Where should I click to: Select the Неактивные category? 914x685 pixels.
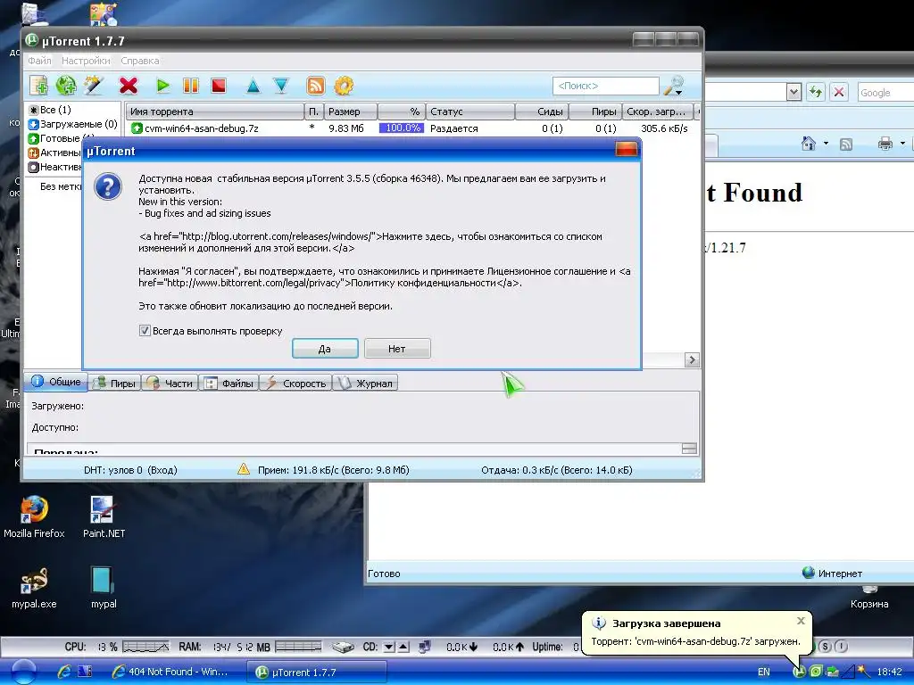(x=54, y=167)
